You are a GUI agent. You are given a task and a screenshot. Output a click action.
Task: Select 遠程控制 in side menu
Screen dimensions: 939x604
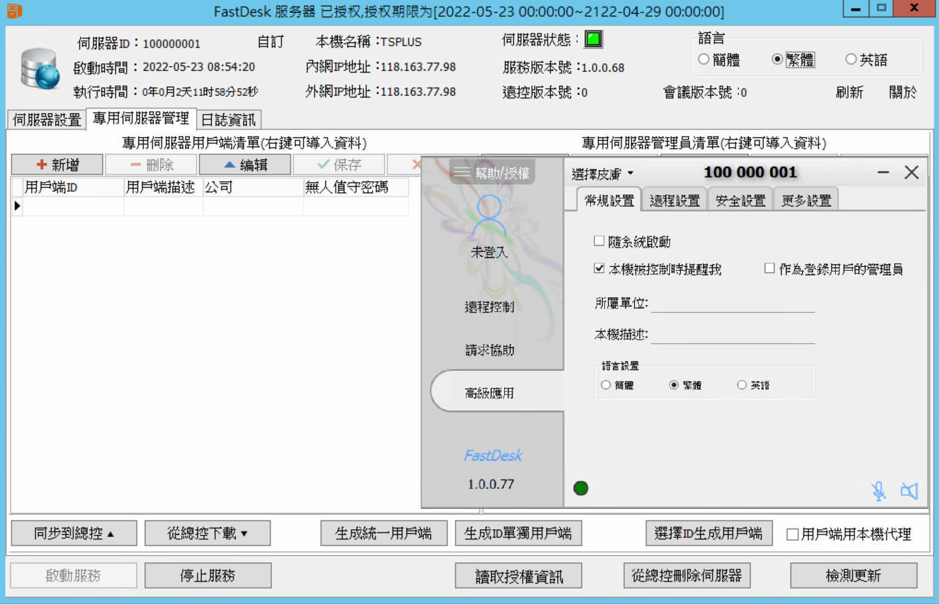tap(489, 306)
